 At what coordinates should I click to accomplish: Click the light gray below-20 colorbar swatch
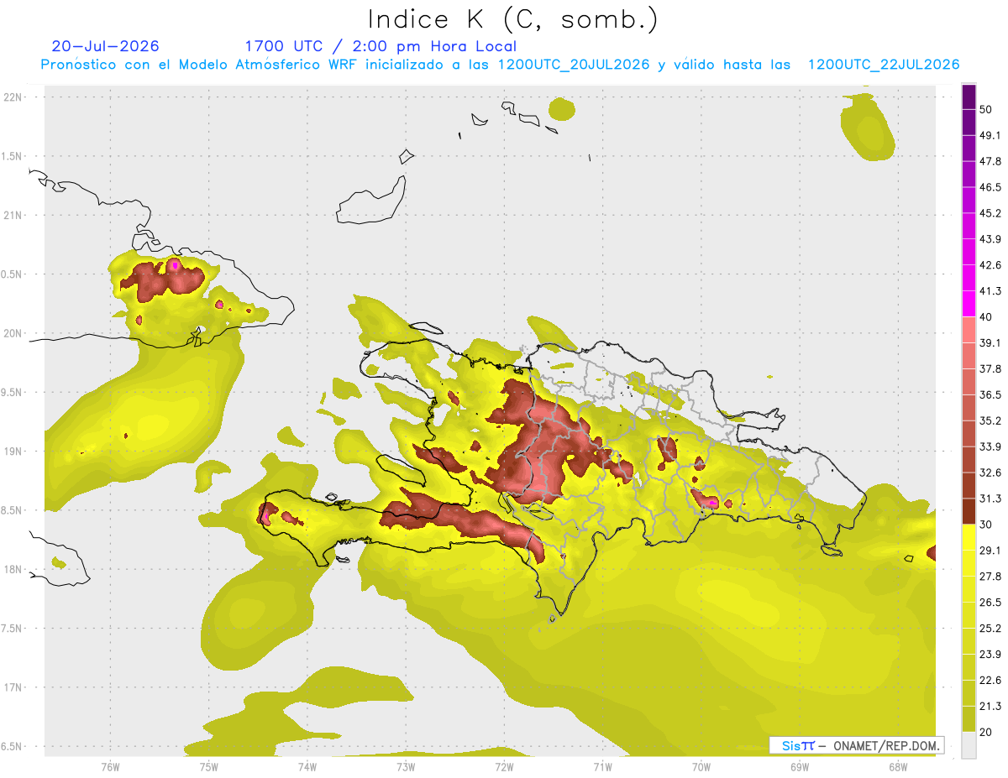(x=969, y=744)
